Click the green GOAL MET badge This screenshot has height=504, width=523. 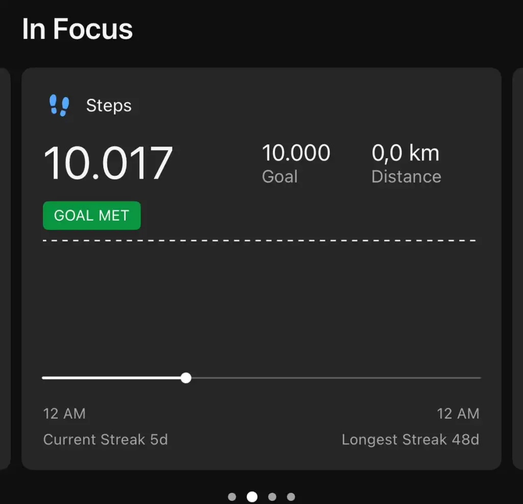(x=92, y=215)
